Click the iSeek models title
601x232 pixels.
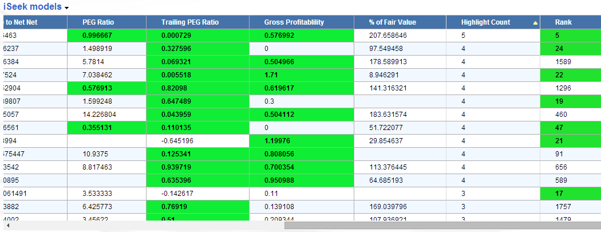[x=33, y=7]
